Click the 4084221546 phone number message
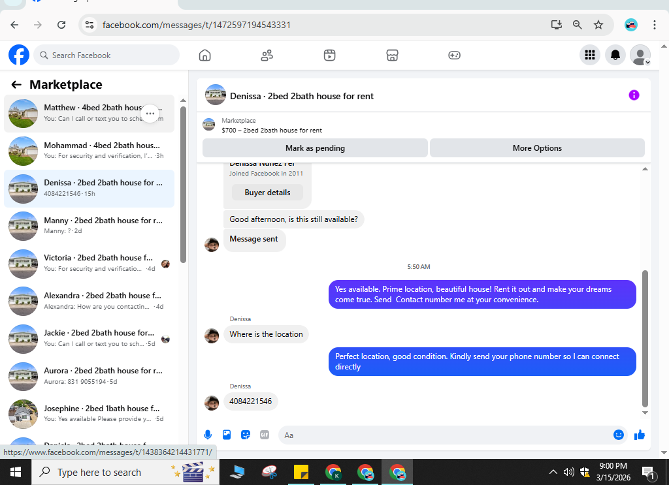The height and width of the screenshot is (485, 669). [250, 401]
